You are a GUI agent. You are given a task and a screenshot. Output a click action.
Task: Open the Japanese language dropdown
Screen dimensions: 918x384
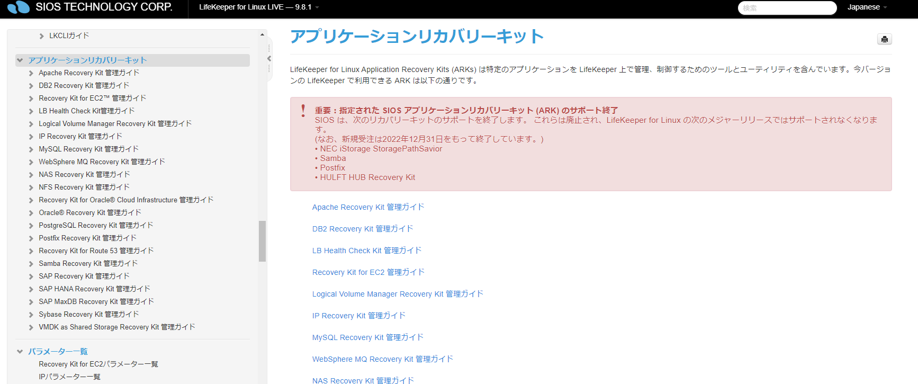867,7
